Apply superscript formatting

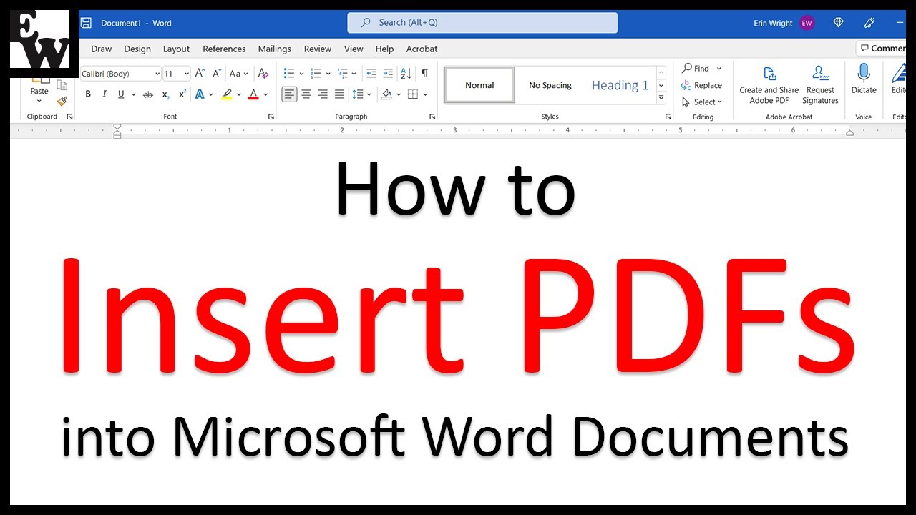click(182, 94)
